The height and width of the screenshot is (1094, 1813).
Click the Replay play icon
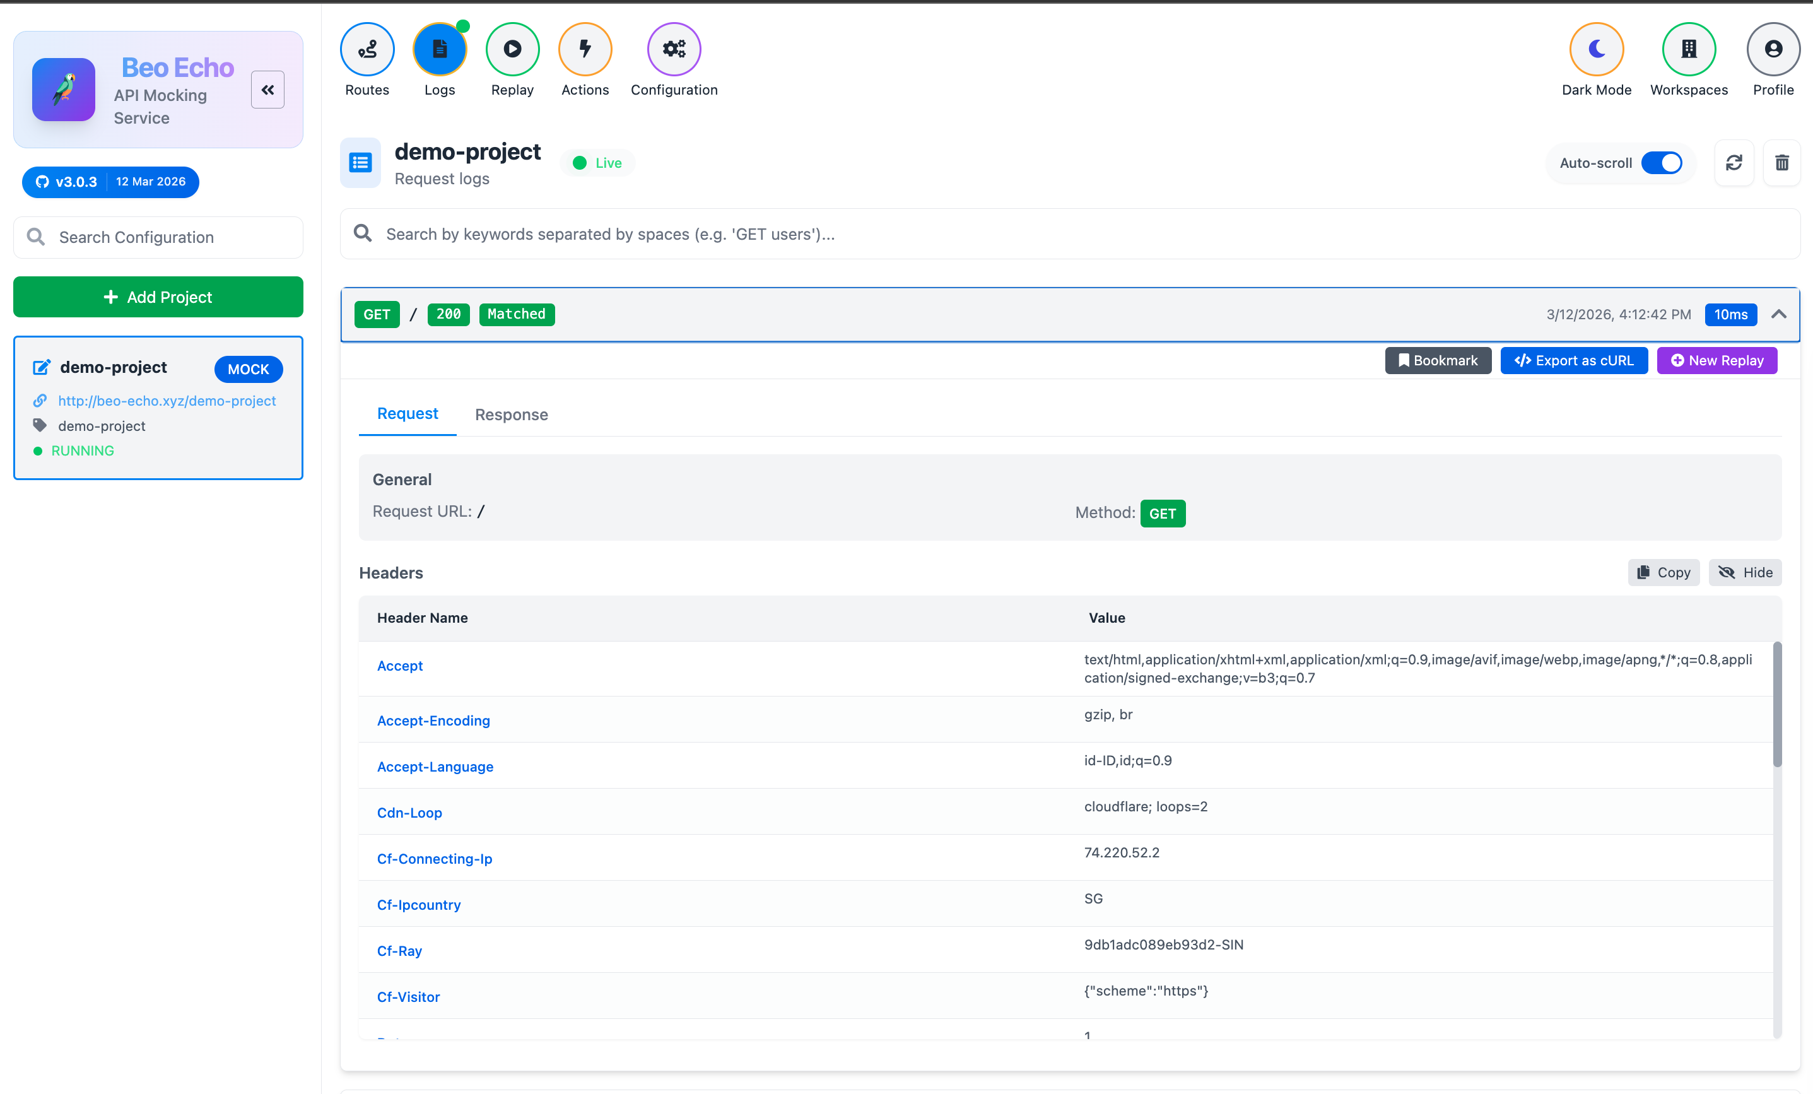512,49
